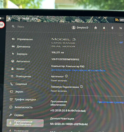Viewport: 124px width, 132px height.
Task: Tap the lock icon in status bar
Action: click(x=9, y=19)
